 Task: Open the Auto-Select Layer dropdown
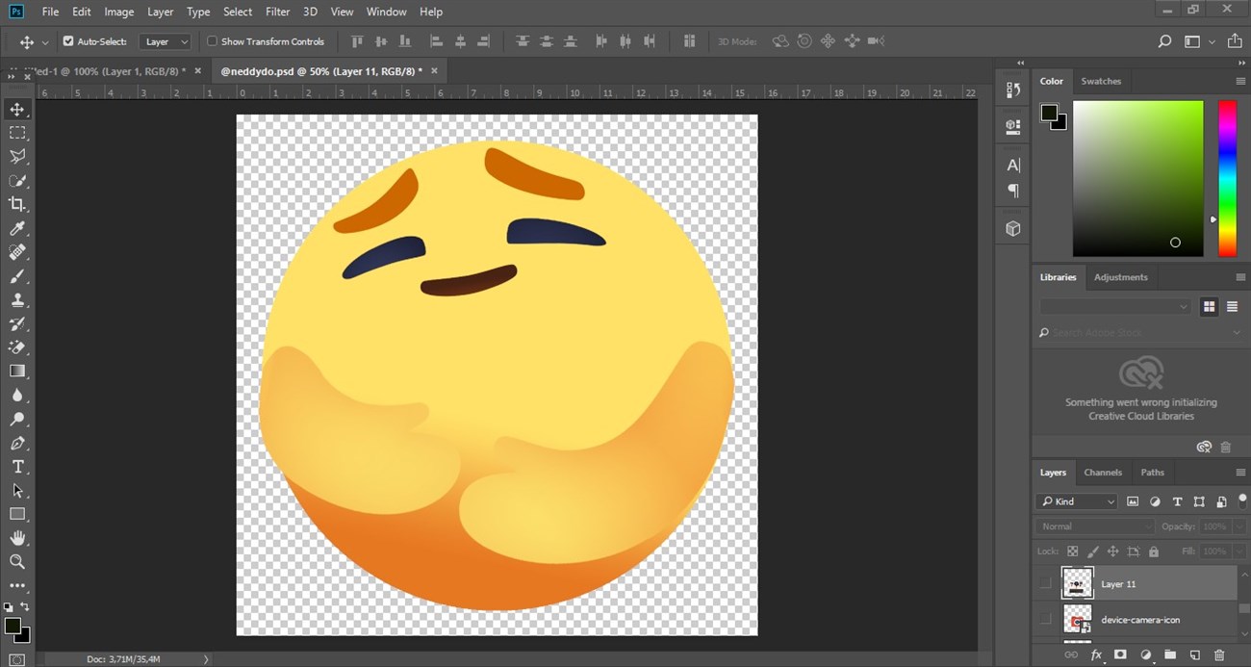[166, 41]
